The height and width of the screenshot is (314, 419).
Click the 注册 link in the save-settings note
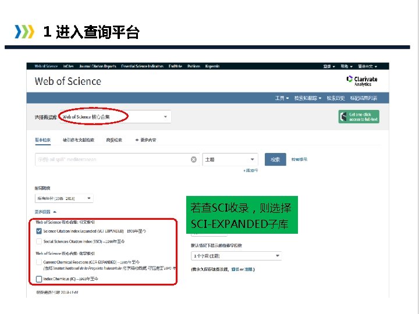click(248, 269)
